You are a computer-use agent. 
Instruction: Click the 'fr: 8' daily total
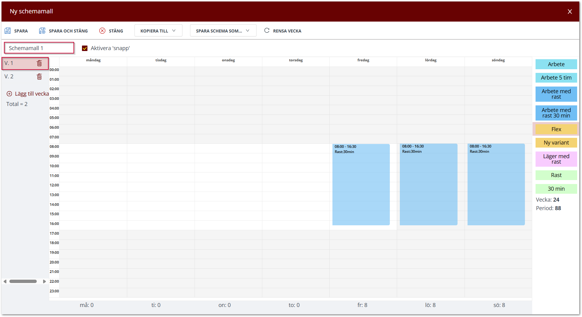362,305
